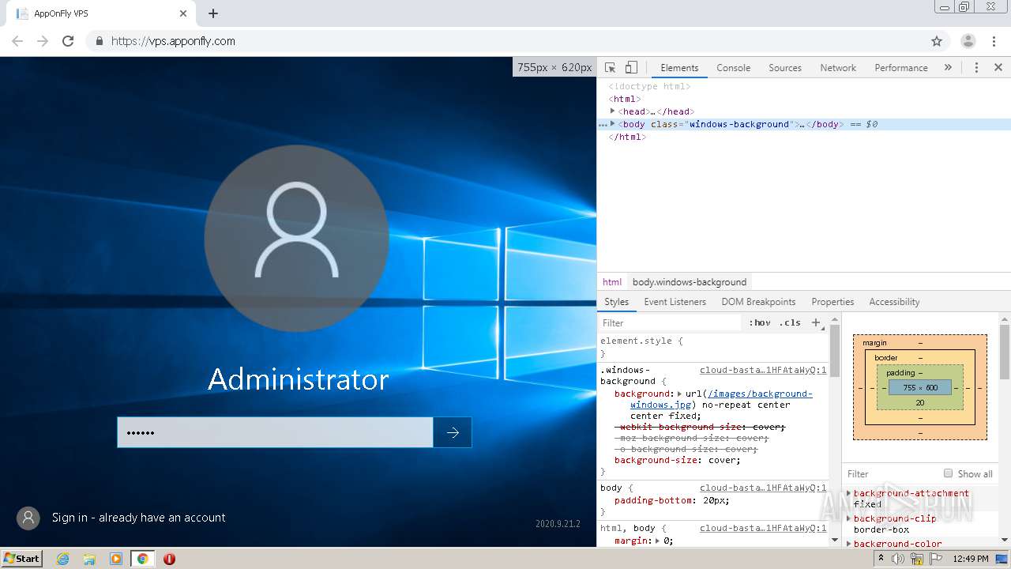Viewport: 1011px width, 569px height.
Task: Click the !doctype html line
Action: point(649,86)
